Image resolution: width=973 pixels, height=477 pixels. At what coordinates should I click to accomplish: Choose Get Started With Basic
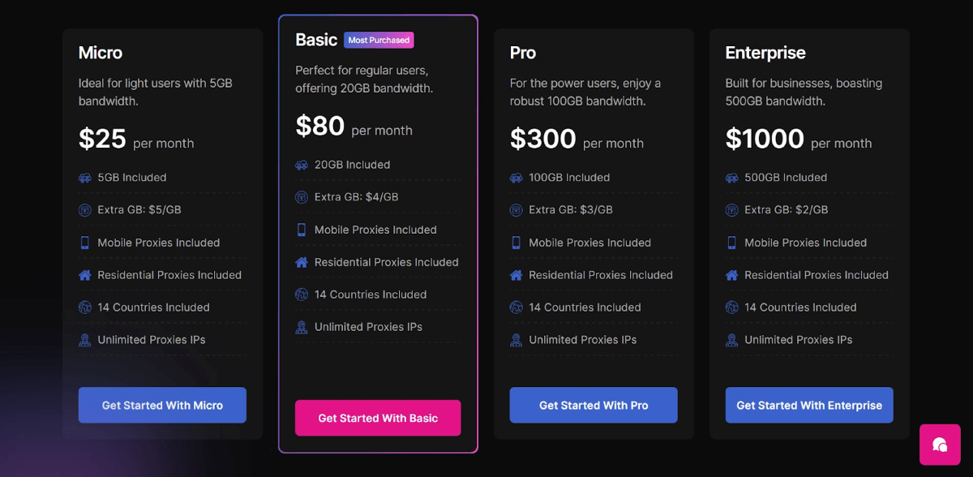click(378, 418)
